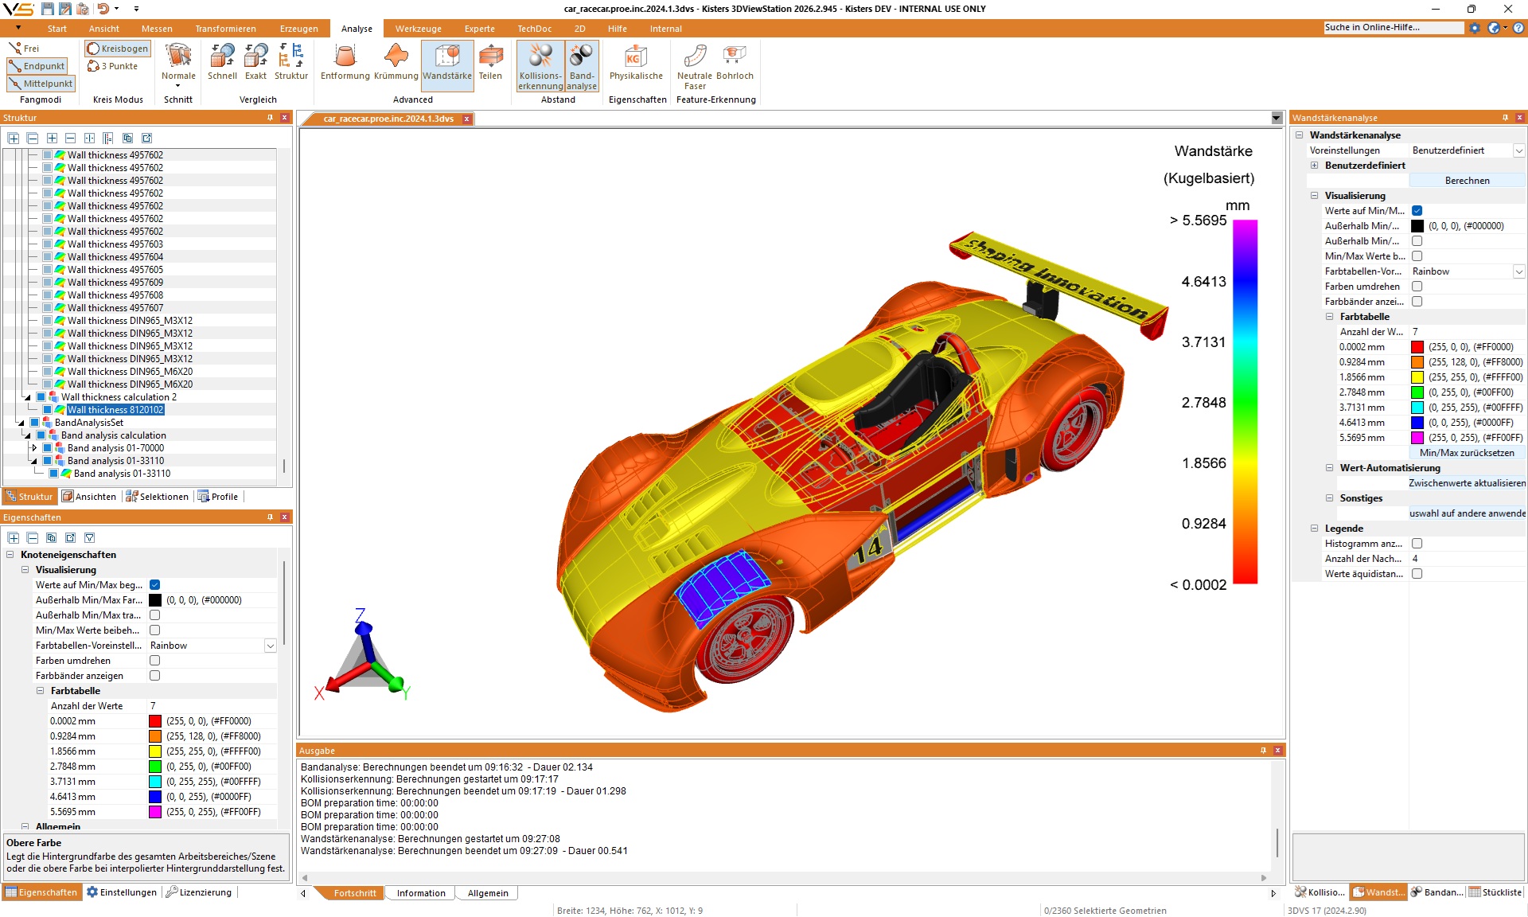Edit the Außerhalb Min/... black color swatch in Wandstärkenanalyse
Screen dimensions: 1528x917
[x=1417, y=226]
